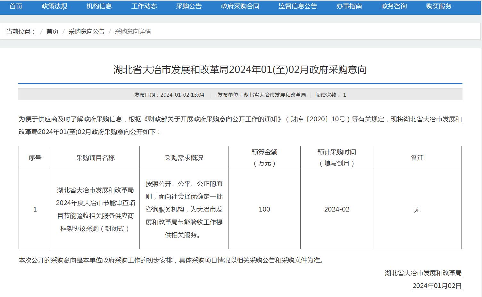Screen dimensions: 482x297
Task: Go to 机构信息 in the nav bar
Action: (x=99, y=6)
